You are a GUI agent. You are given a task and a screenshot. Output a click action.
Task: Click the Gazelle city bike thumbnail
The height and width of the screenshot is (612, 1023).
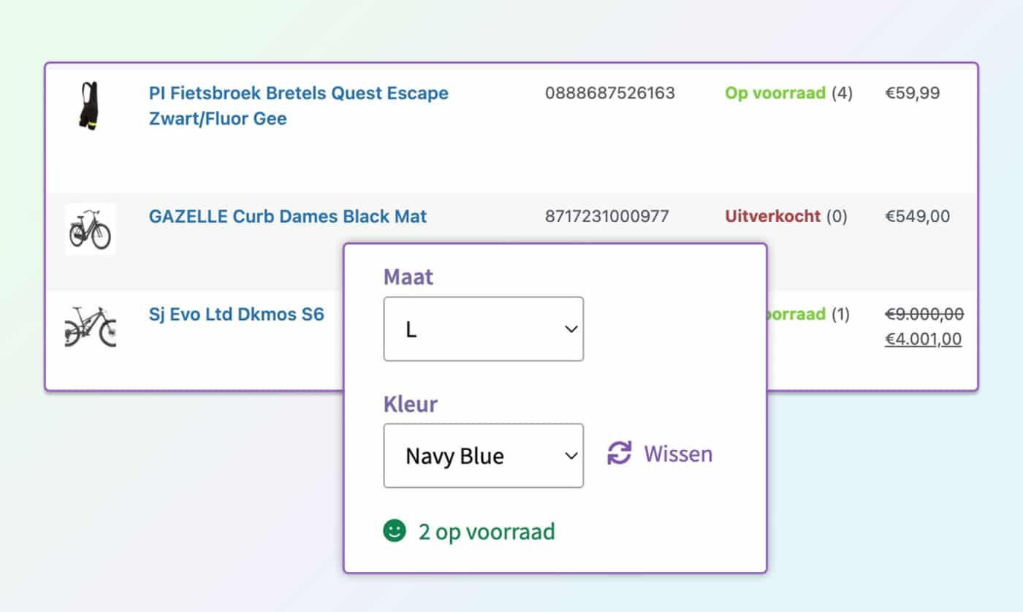[90, 229]
